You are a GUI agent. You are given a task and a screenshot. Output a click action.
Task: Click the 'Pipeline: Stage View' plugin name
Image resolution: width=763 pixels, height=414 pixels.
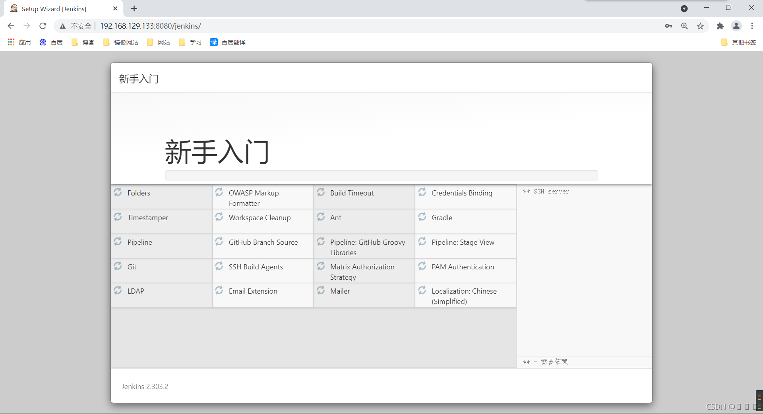pos(463,242)
